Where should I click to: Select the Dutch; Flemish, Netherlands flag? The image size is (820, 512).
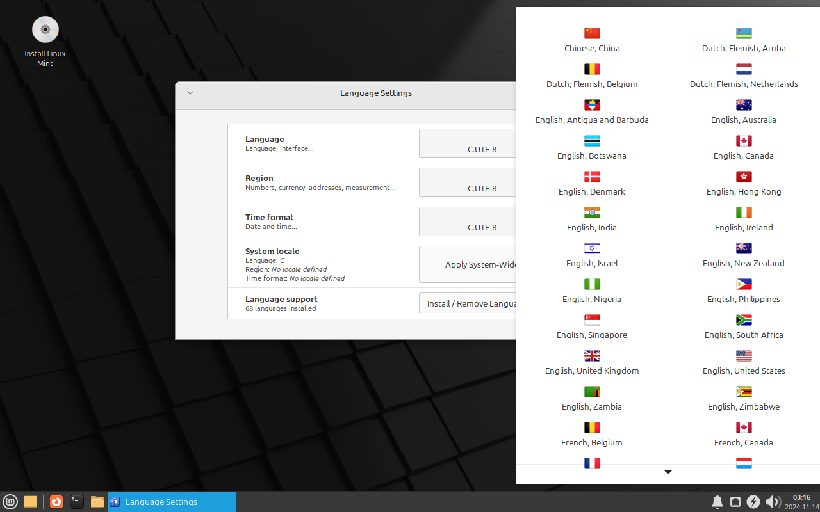pyautogui.click(x=744, y=69)
